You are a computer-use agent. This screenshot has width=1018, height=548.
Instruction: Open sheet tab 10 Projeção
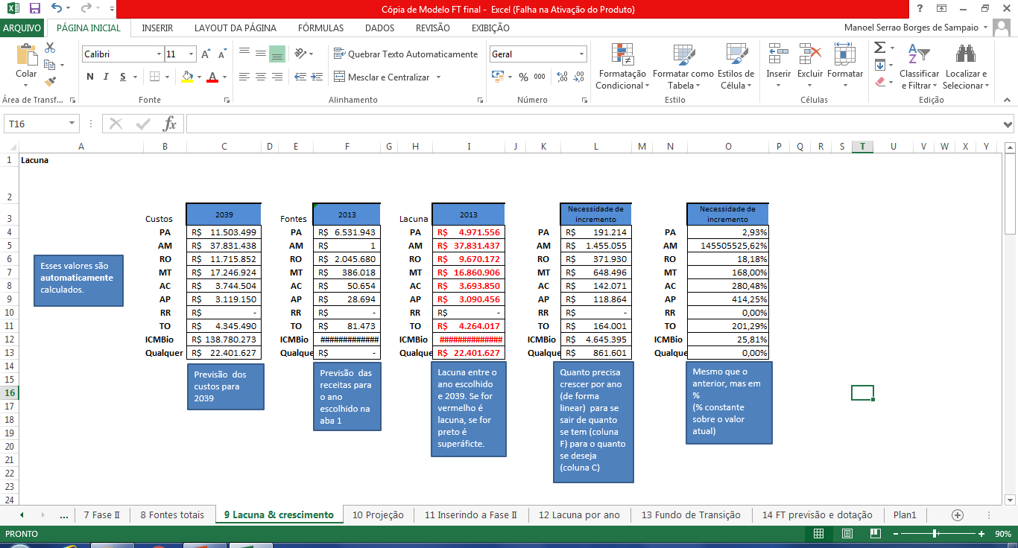378,514
